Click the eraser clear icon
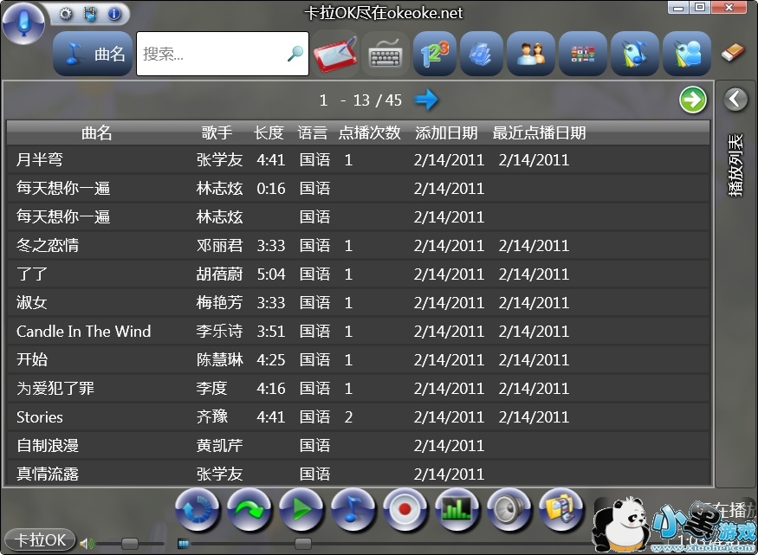The width and height of the screenshot is (758, 555). (732, 52)
